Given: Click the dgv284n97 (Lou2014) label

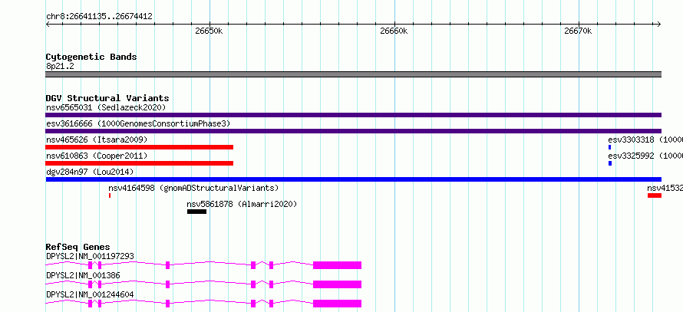Looking at the screenshot, I should tap(90, 172).
